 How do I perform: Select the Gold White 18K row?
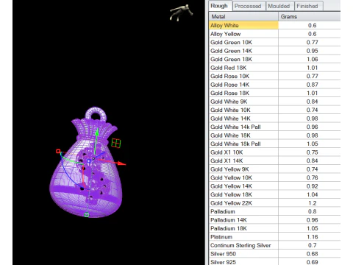[275, 135]
